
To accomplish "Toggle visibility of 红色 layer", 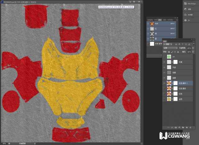I will [164, 94].
